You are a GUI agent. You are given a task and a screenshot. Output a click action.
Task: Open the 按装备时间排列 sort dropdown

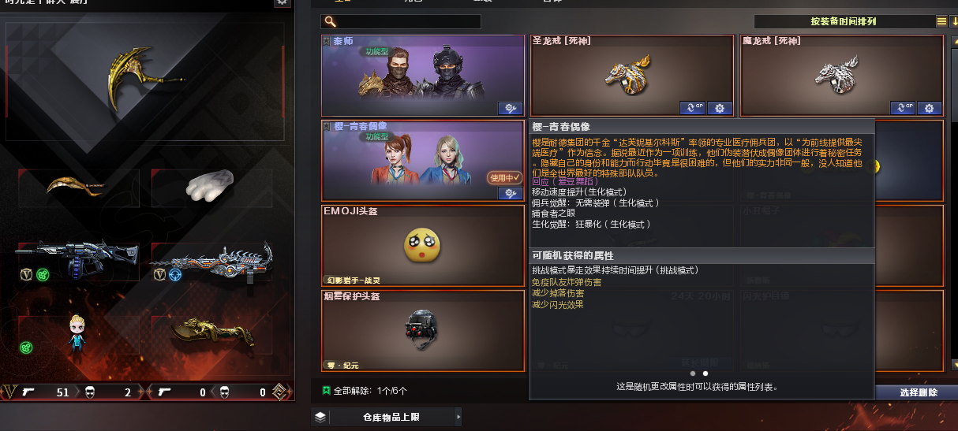coord(844,21)
